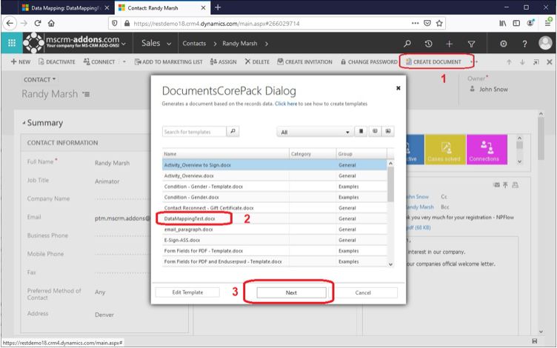Bookmark this page with the star icon
The height and width of the screenshot is (348, 557).
(439, 24)
